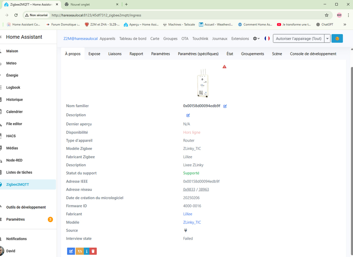
Task: Select the Paramètres device tab
Action: tap(161, 54)
